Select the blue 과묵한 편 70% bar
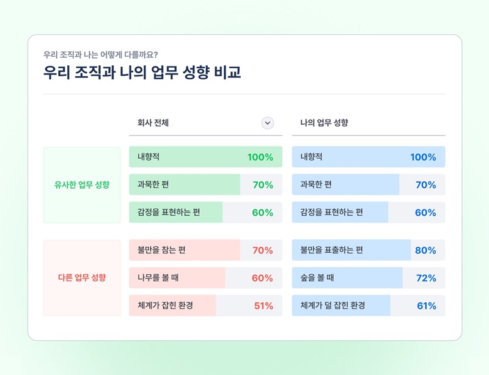The height and width of the screenshot is (375, 489). coord(368,185)
